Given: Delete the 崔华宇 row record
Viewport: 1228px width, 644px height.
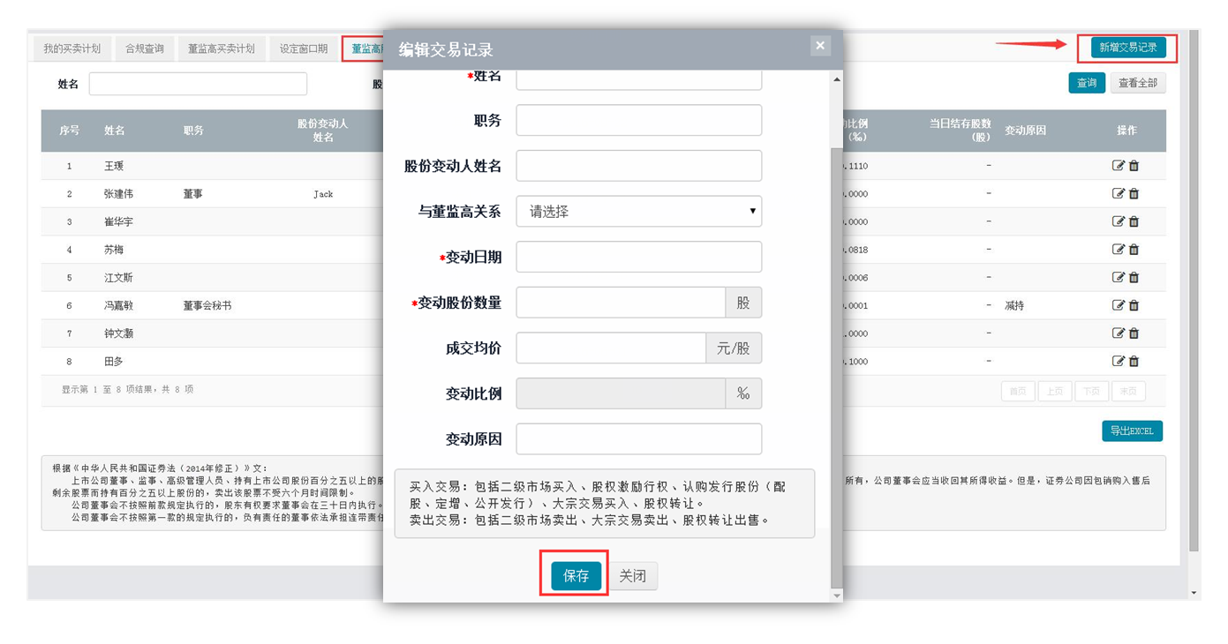Looking at the screenshot, I should point(1134,221).
